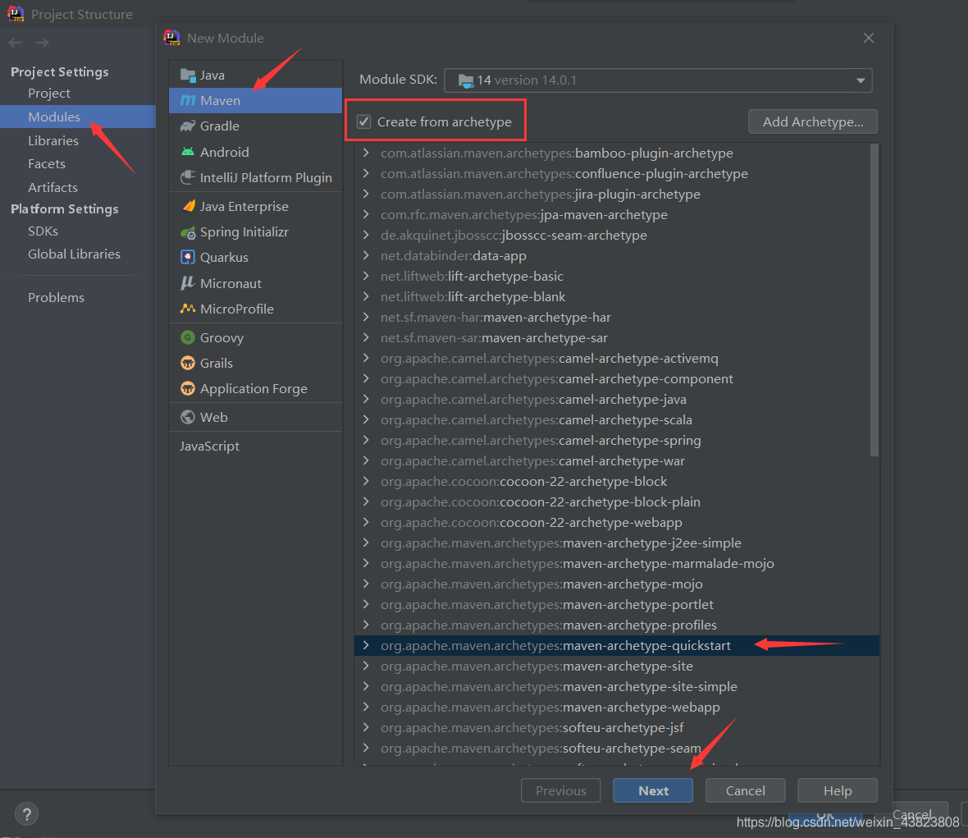968x838 pixels.
Task: Open Project under Project Settings
Action: 49,94
